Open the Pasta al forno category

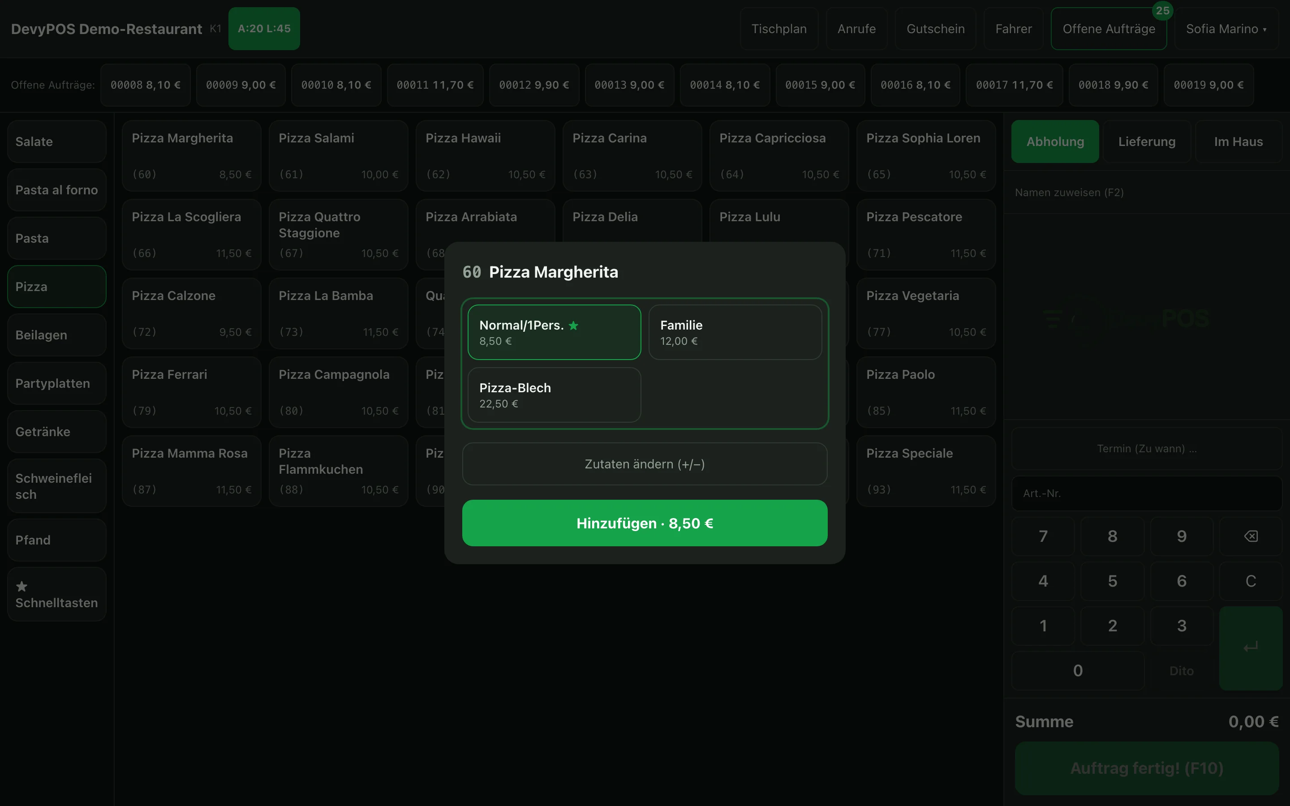click(x=56, y=190)
